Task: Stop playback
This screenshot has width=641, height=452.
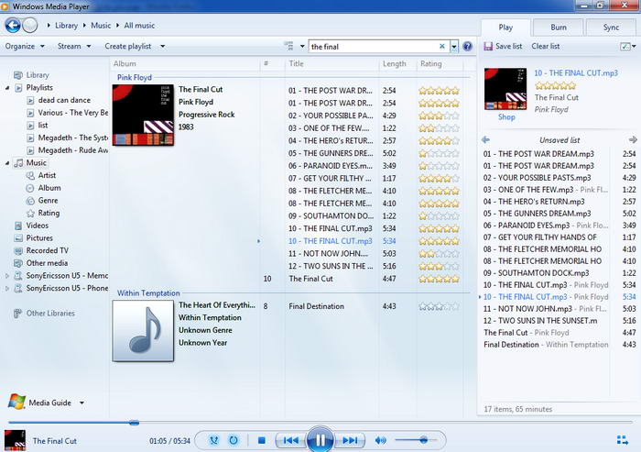Action: [262, 440]
